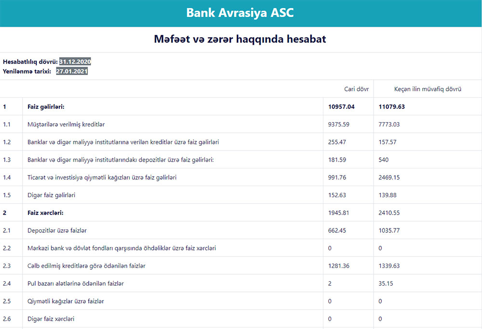Click current period value 255.47
482x329 pixels.
(338, 142)
